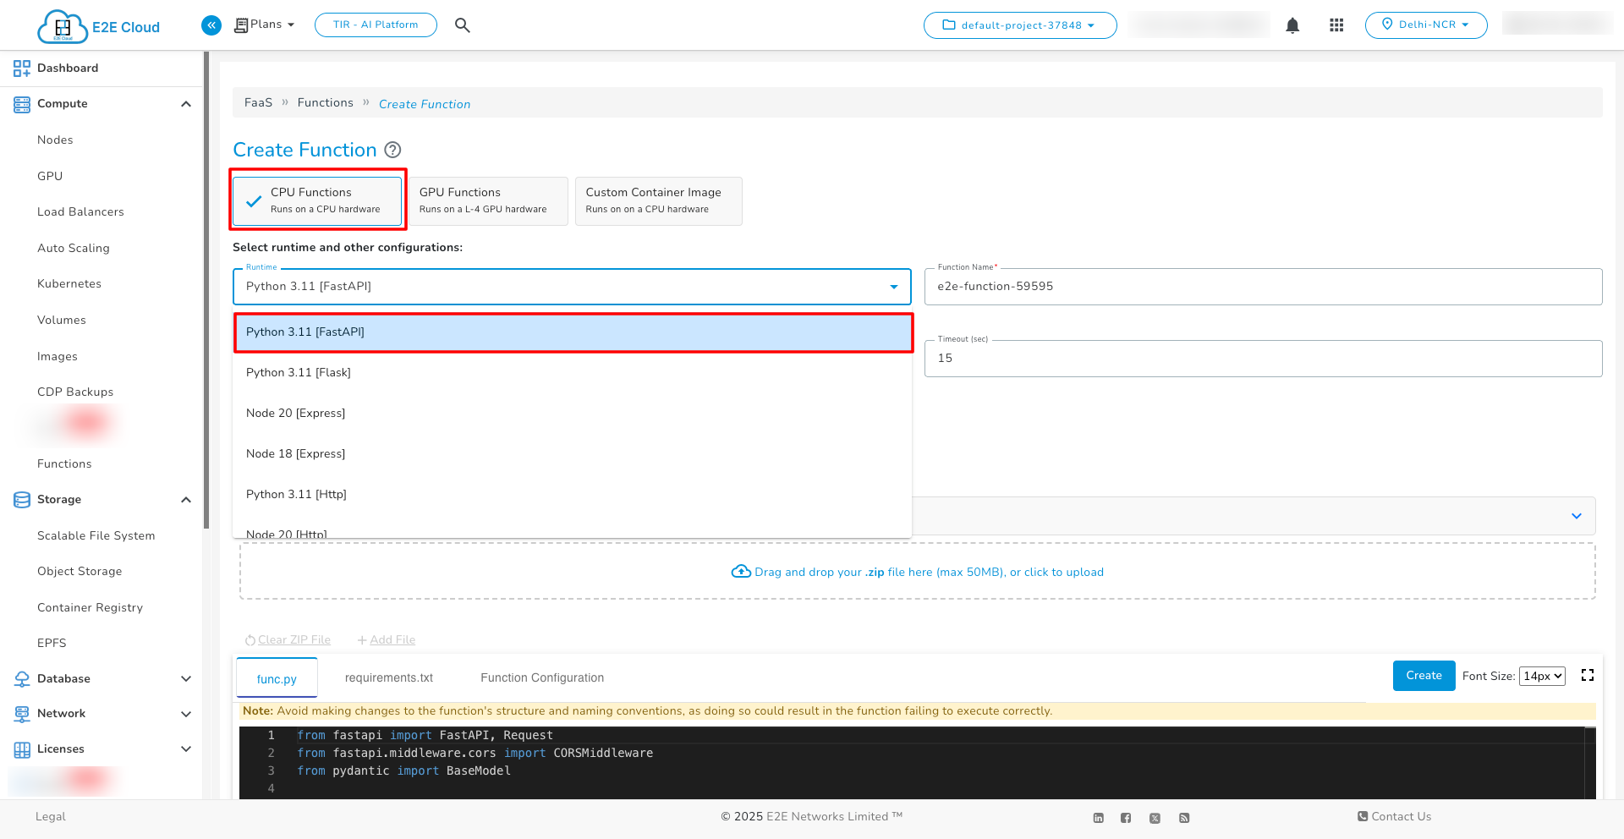Screen dimensions: 1624x839
Task: Expand the Network section chevron
Action: coord(186,714)
